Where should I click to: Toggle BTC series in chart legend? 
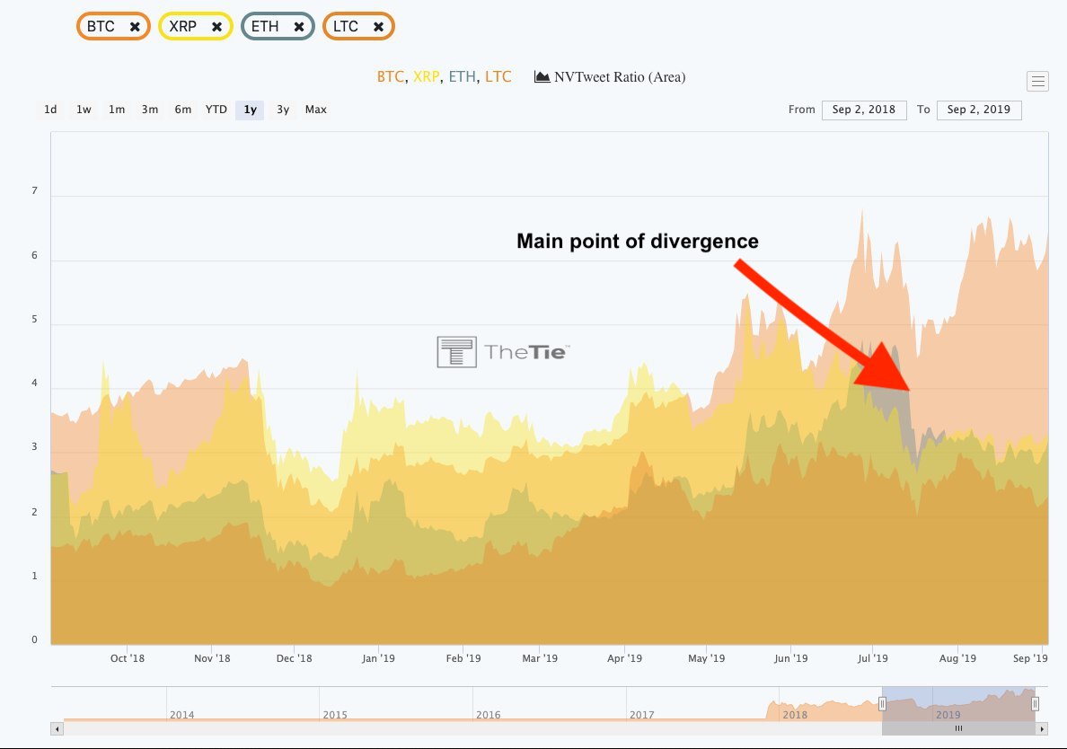(x=390, y=77)
